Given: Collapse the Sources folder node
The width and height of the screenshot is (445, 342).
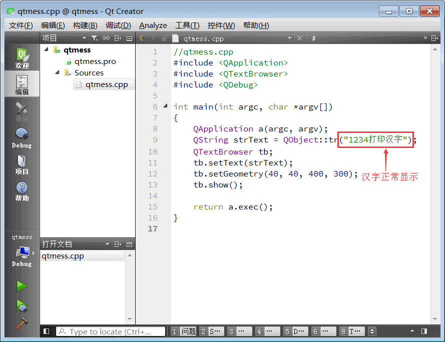Looking at the screenshot, I should click(x=58, y=72).
